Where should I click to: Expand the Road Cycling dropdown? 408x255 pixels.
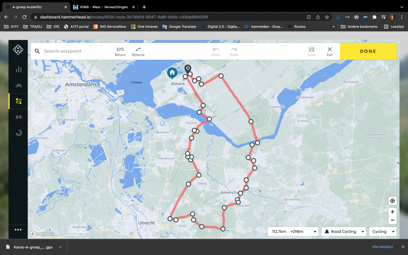click(x=343, y=232)
